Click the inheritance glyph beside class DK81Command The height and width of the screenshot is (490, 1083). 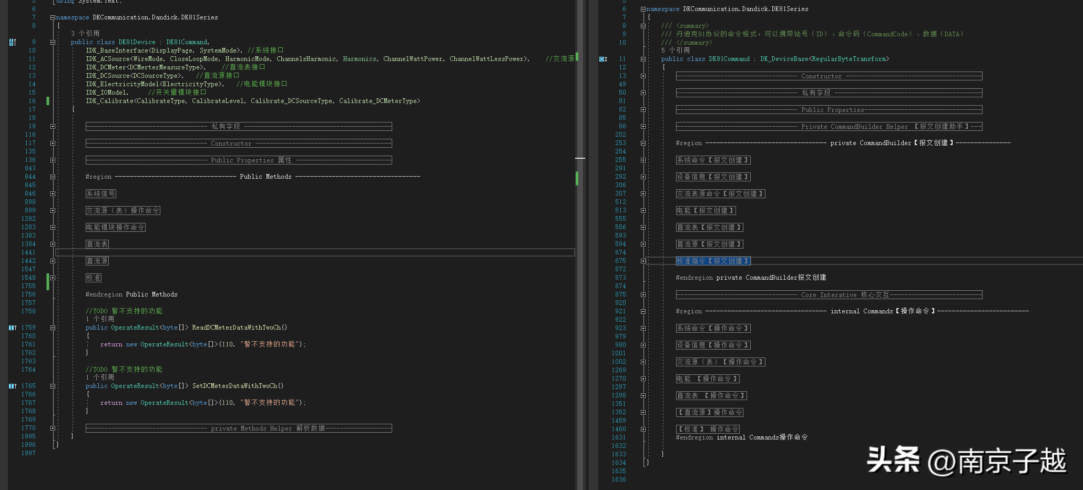pos(603,59)
